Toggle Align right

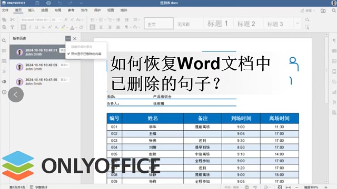[x=110, y=27]
